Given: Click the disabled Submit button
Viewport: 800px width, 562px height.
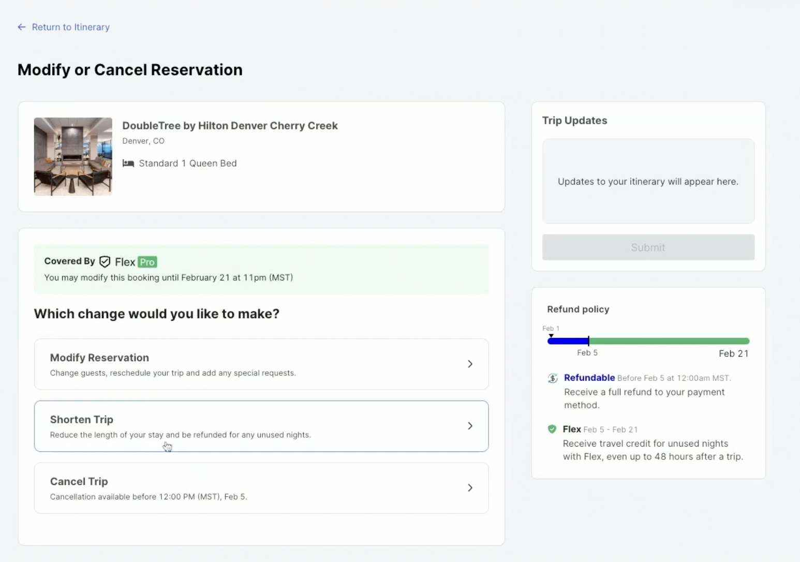Looking at the screenshot, I should point(648,247).
